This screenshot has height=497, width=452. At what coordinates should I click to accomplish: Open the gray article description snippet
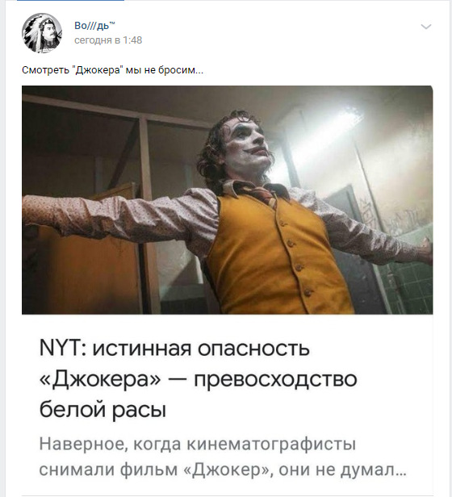[x=223, y=457]
